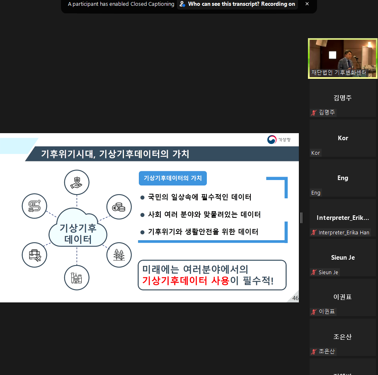Image resolution: width=378 pixels, height=375 pixels.
Task: Click the crops agriculture icon on the slide
Action: click(119, 255)
